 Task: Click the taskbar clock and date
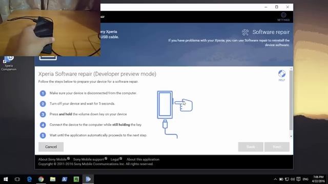(x=318, y=179)
